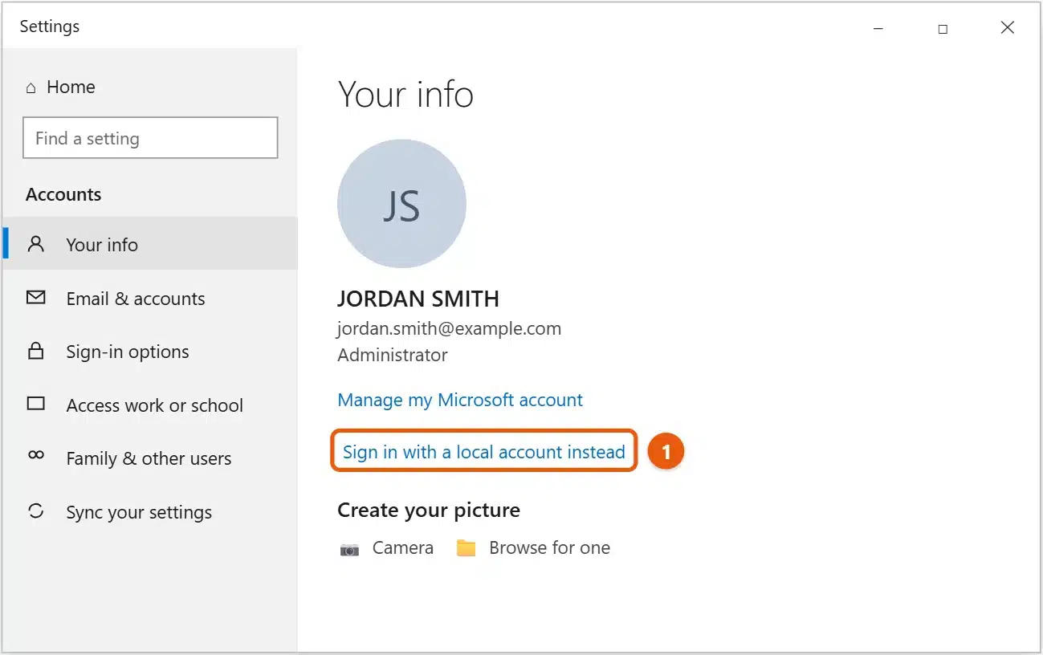Click Sign in with a local account instead
Viewport: 1043px width, 655px height.
[483, 452]
